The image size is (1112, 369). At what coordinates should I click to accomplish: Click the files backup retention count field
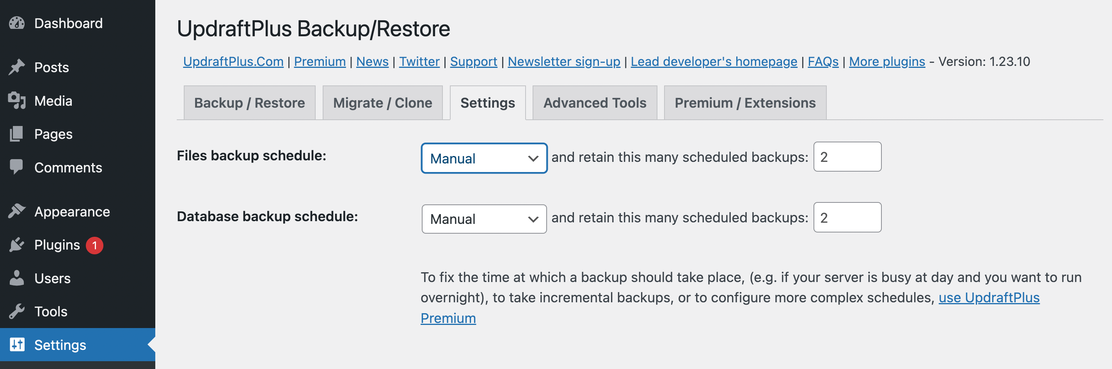coord(847,157)
